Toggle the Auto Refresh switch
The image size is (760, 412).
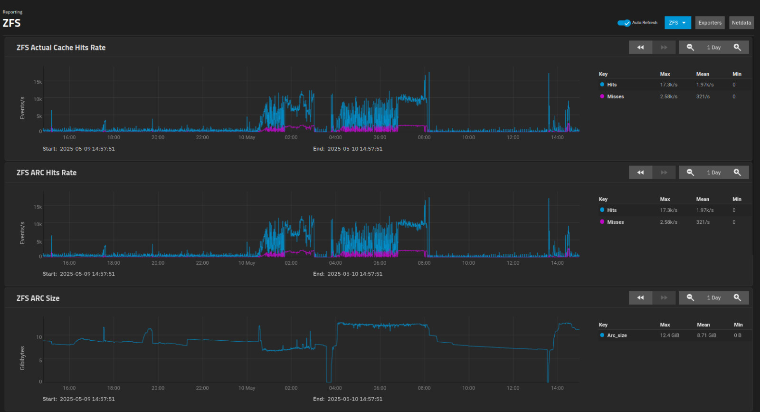tap(624, 23)
